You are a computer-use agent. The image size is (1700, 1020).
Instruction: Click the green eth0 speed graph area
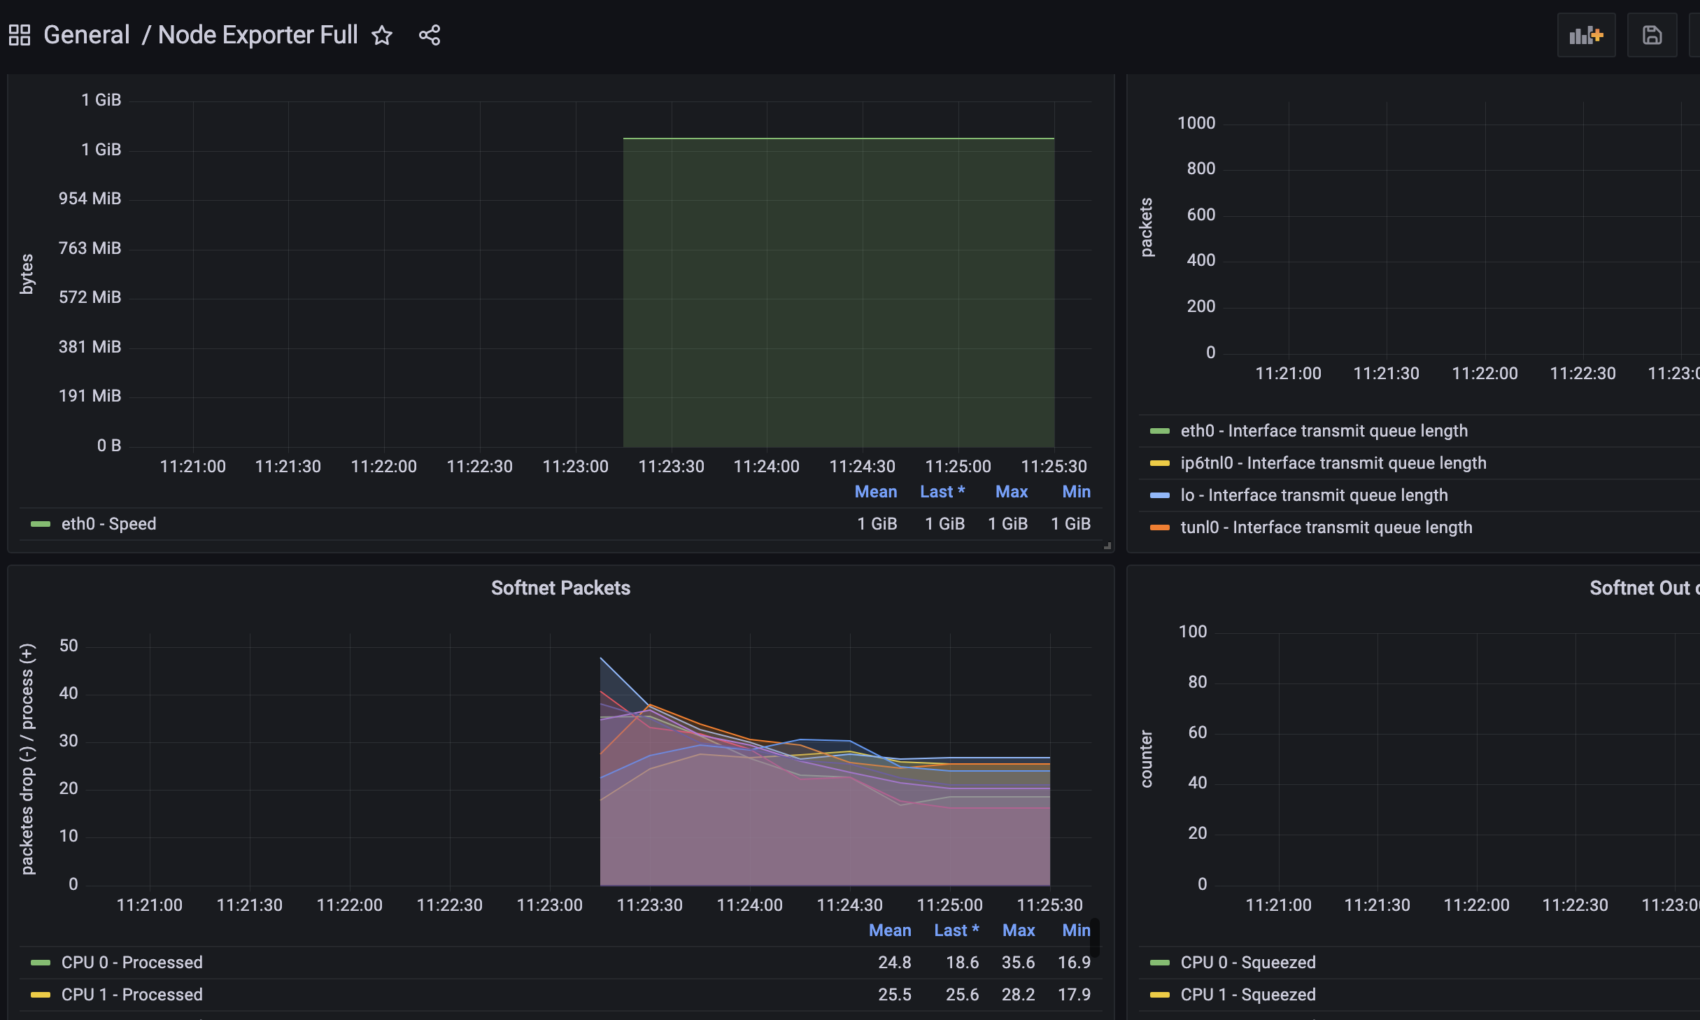[838, 292]
